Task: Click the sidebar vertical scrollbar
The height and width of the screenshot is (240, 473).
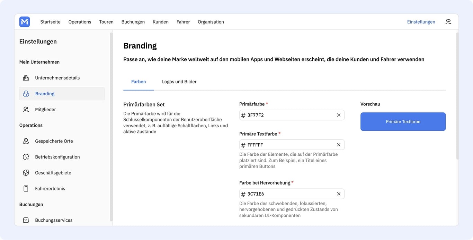Action: point(111,127)
